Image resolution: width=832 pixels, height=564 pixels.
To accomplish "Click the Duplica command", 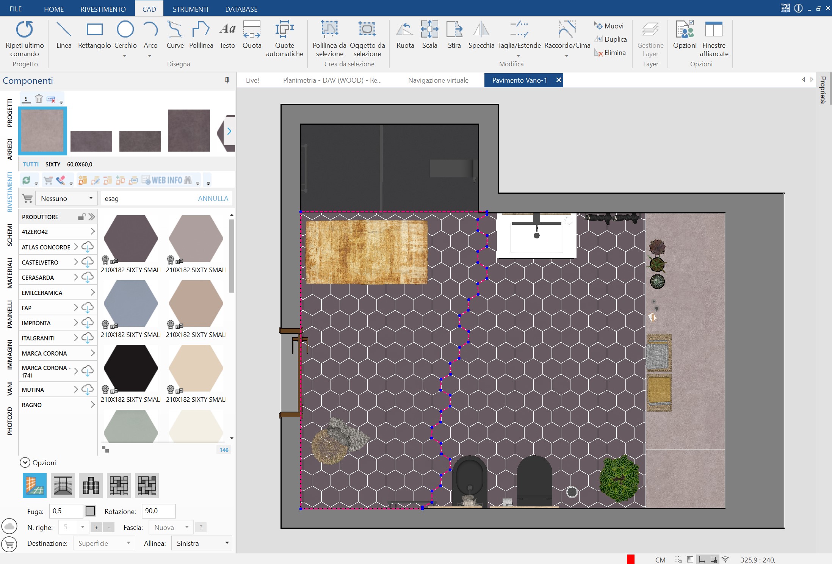I will (x=610, y=39).
